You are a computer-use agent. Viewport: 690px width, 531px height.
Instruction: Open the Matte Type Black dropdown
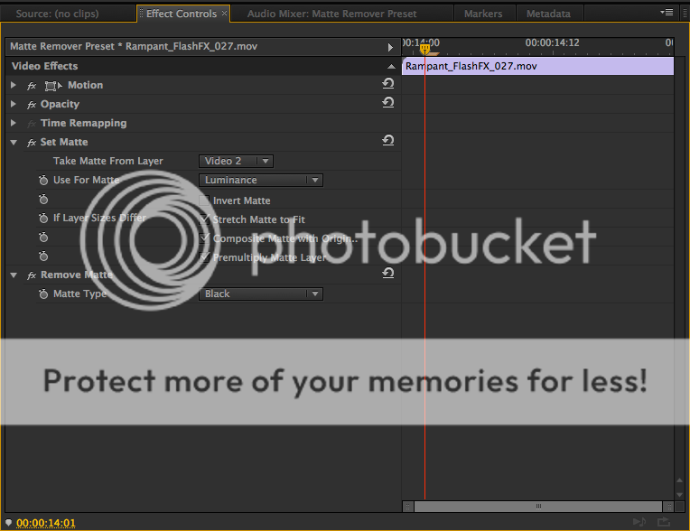click(261, 293)
